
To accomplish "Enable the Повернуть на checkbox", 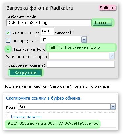I will tap(8, 40).
